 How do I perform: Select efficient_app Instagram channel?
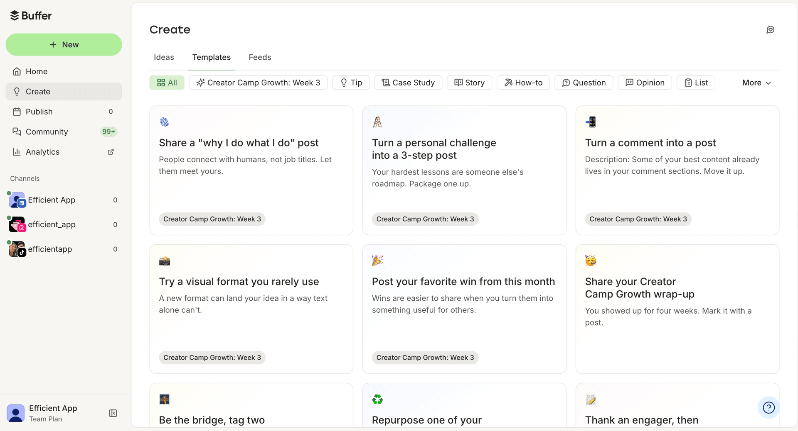pos(64,224)
